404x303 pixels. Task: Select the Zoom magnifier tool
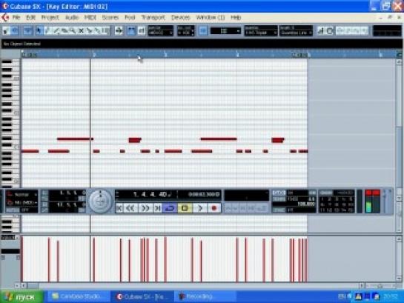coord(73,31)
